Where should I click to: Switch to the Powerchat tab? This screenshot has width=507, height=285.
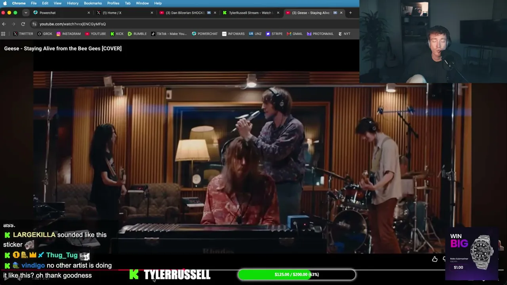point(61,13)
